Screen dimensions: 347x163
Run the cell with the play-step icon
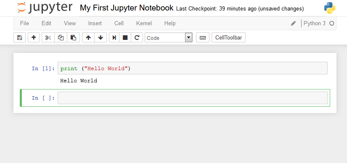pos(114,37)
